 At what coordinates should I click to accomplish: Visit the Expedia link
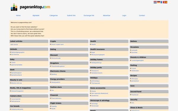(x=54, y=106)
